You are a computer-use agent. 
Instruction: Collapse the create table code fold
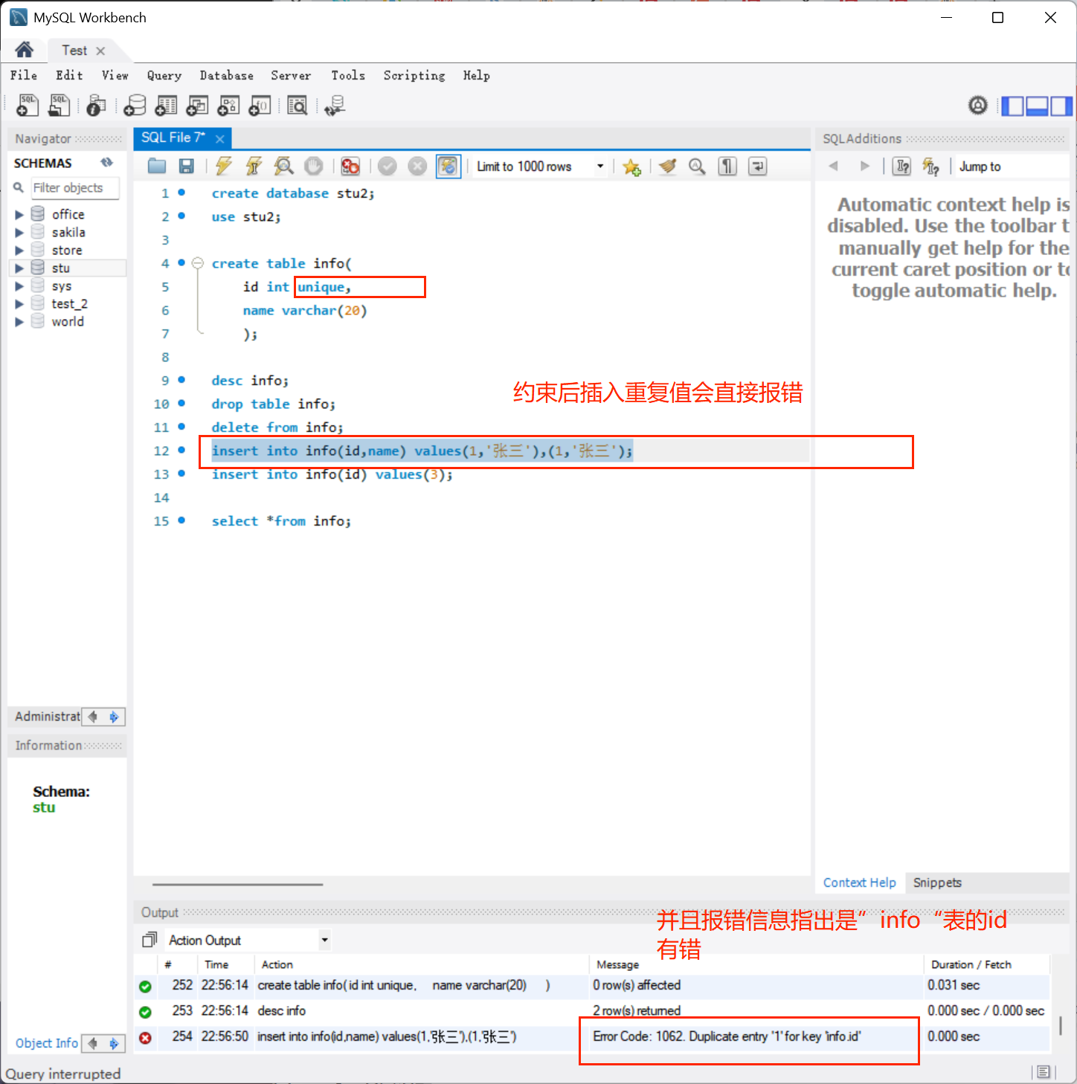pos(198,263)
